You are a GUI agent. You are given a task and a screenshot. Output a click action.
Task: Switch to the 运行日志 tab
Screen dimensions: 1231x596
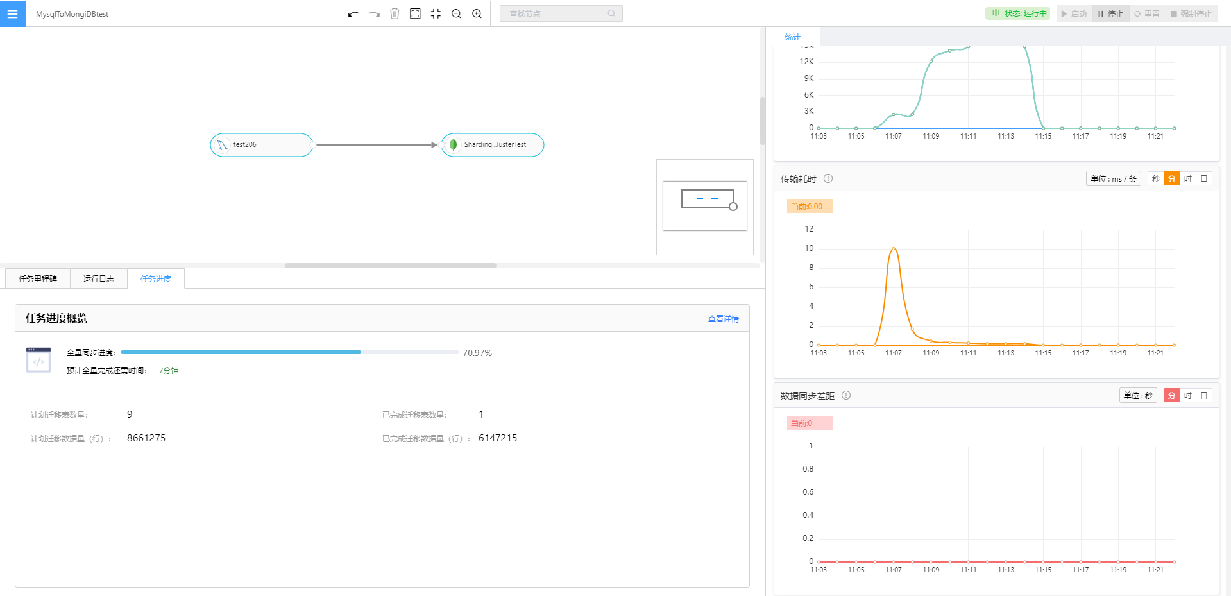coord(99,278)
